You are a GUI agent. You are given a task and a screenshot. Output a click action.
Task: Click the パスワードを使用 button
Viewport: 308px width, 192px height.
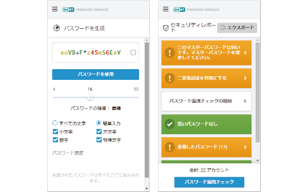coord(95,74)
